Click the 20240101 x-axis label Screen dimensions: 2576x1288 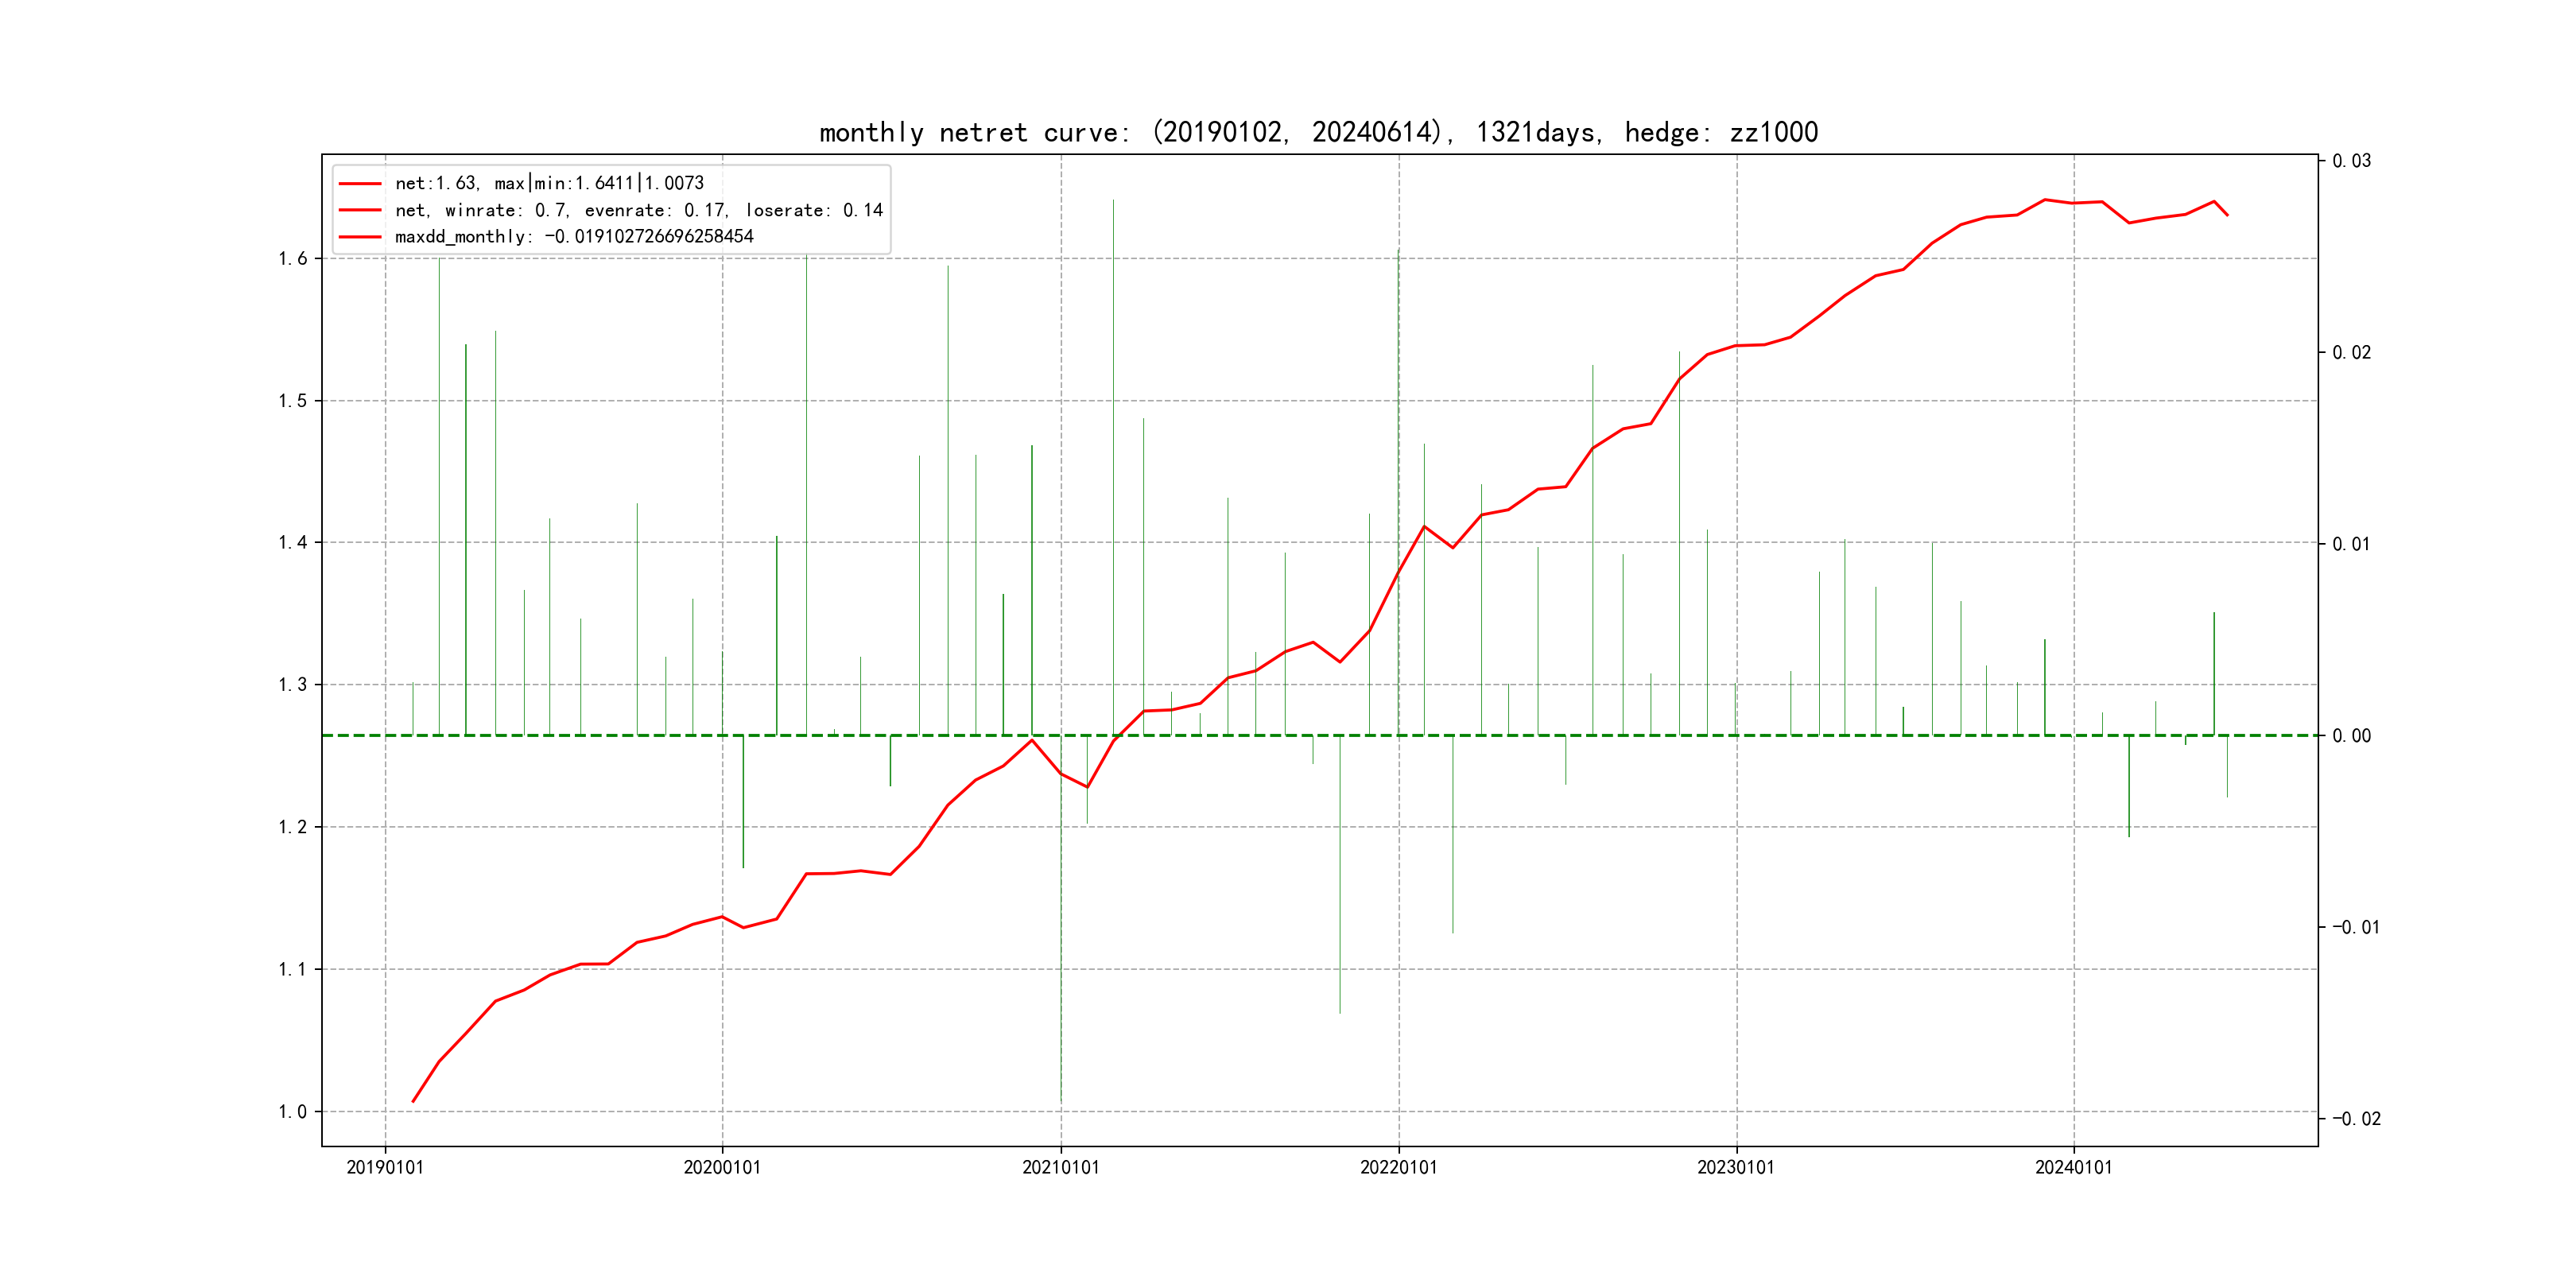point(2074,1167)
